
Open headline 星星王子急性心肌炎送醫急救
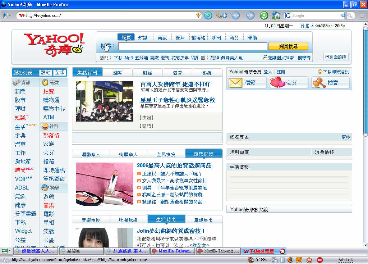tap(178, 100)
